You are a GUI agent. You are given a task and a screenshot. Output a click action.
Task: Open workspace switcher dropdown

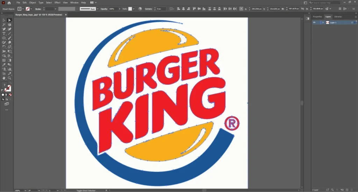[93, 3]
